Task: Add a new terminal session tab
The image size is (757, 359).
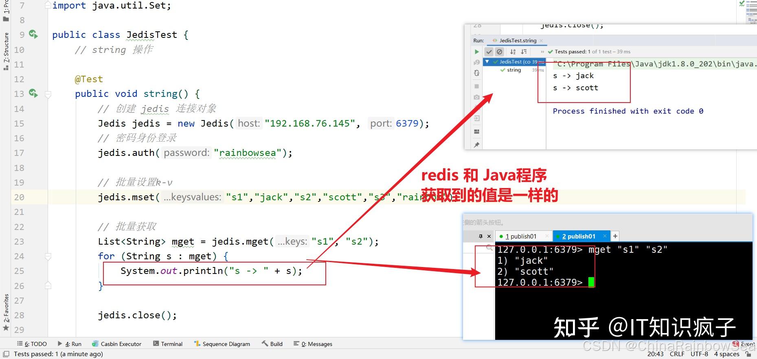Action: point(615,236)
